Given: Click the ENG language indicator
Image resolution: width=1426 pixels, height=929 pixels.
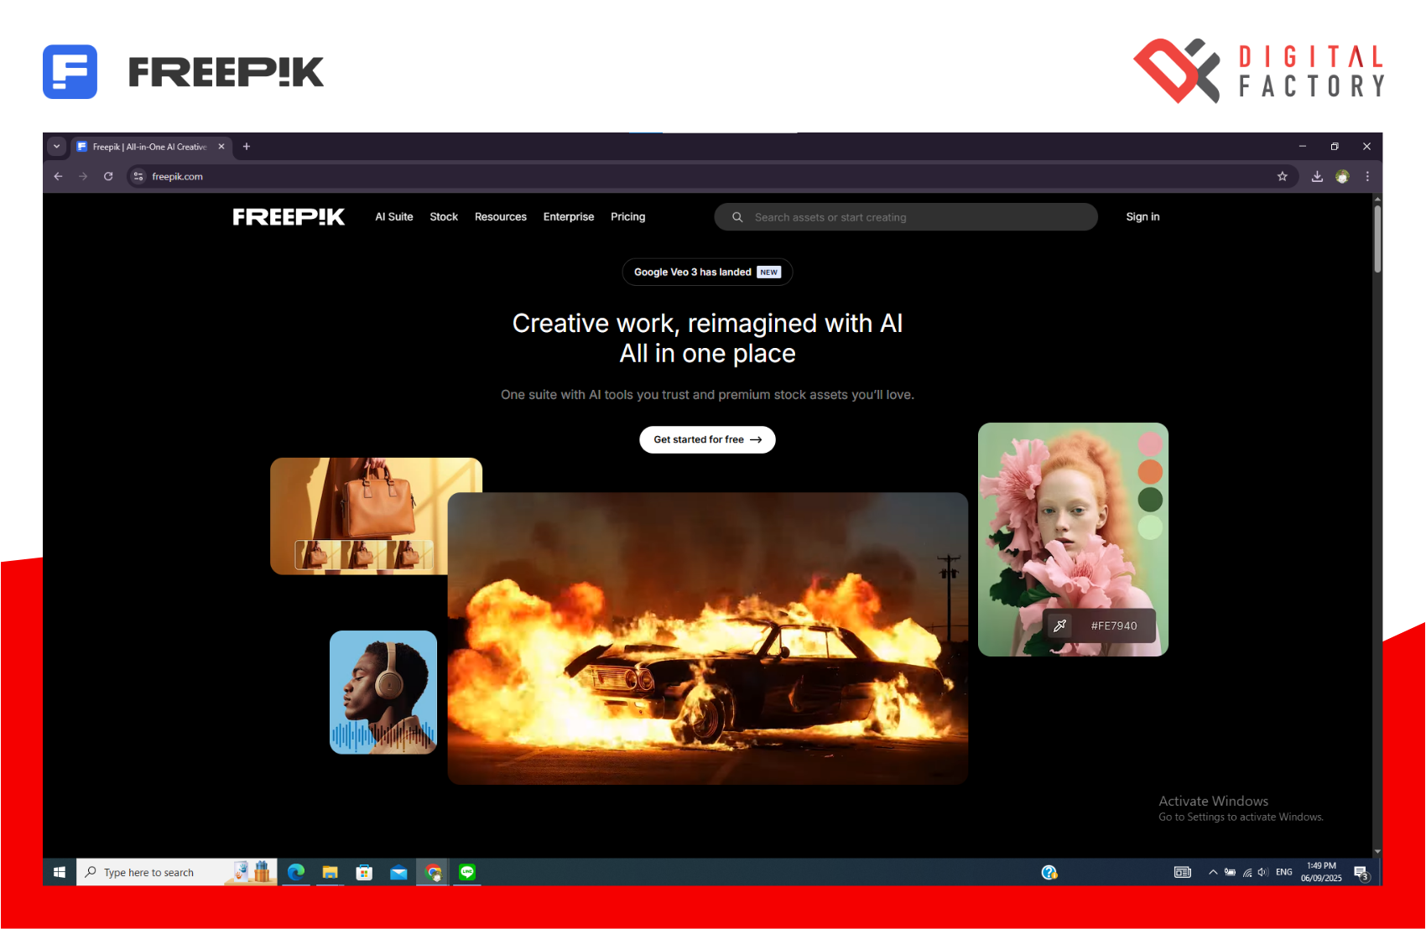Looking at the screenshot, I should coord(1284,872).
